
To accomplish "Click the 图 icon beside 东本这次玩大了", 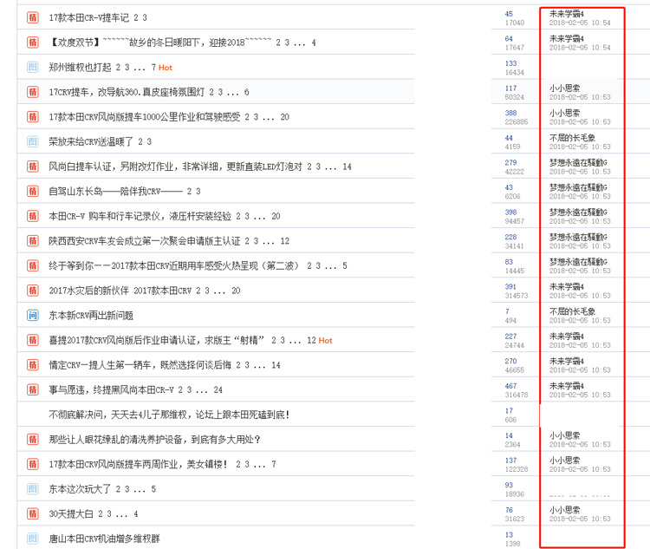I will (33, 489).
